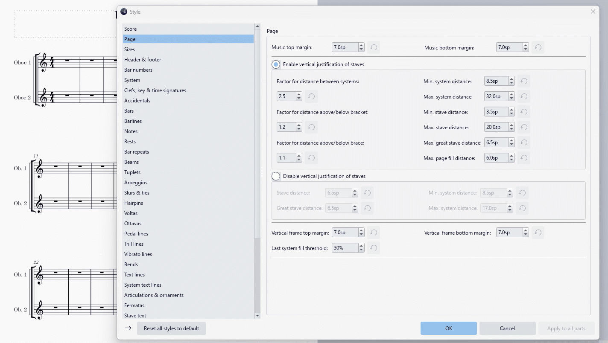Select Bar numbers category
This screenshot has width=608, height=343.
point(188,70)
